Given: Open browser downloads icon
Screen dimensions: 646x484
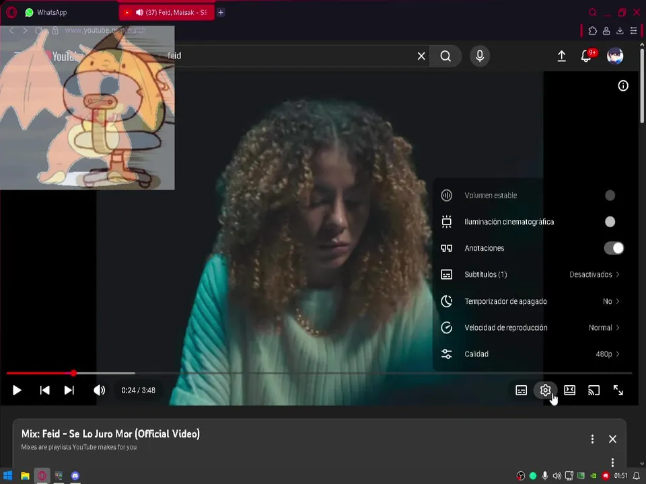Looking at the screenshot, I should (x=620, y=31).
